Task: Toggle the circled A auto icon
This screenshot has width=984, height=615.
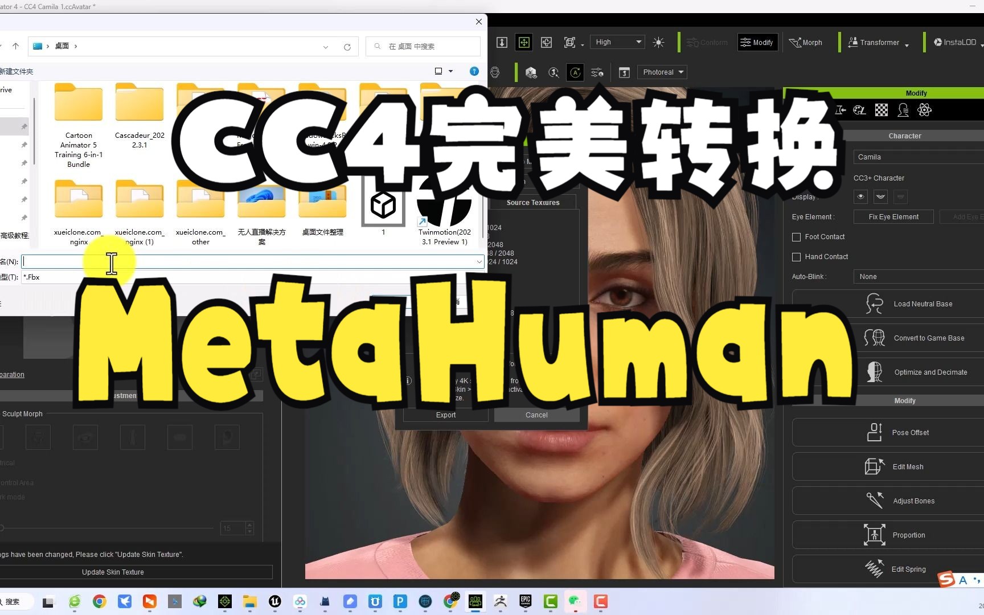Action: (575, 72)
